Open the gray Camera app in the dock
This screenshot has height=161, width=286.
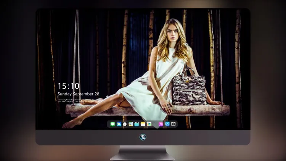click(174, 124)
